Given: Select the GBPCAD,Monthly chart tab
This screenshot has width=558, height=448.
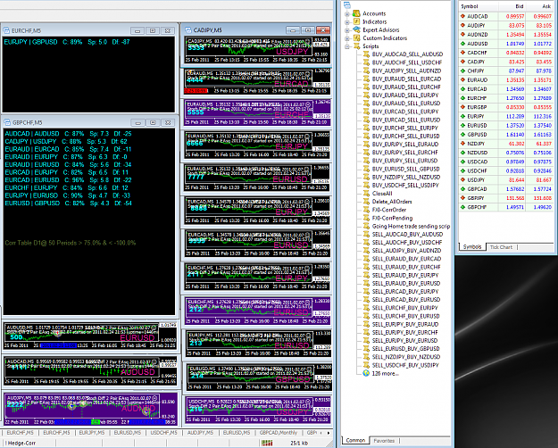Looking at the screenshot, I should tap(279, 433).
